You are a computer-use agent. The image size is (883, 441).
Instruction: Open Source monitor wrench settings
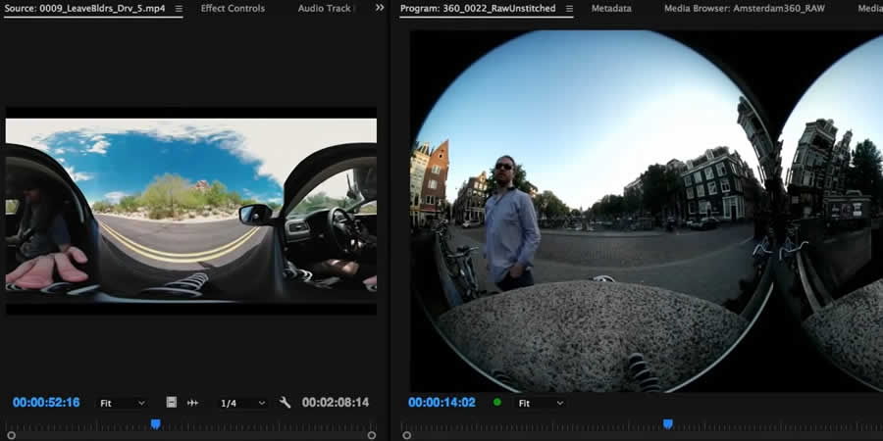point(286,403)
